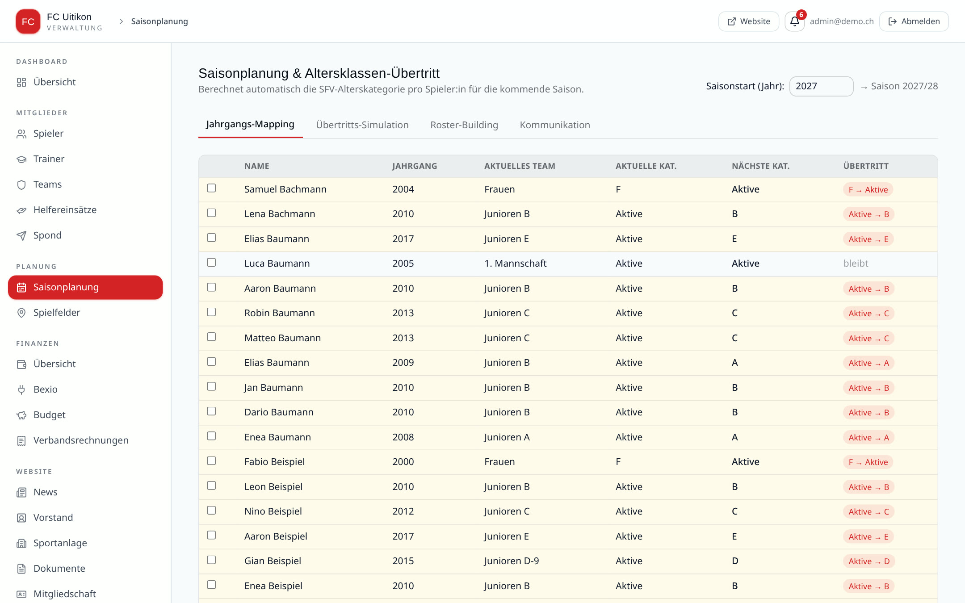This screenshot has width=965, height=603.
Task: Click the Trainer graduation cap icon
Action: tap(21, 159)
